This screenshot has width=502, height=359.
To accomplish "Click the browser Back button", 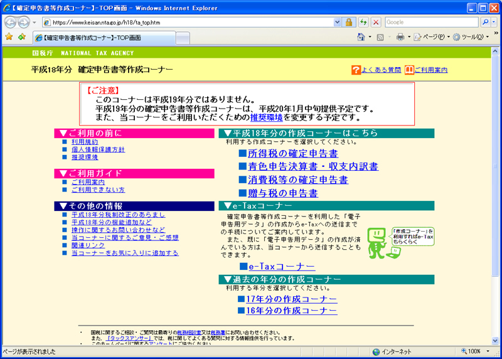I will click(11, 22).
